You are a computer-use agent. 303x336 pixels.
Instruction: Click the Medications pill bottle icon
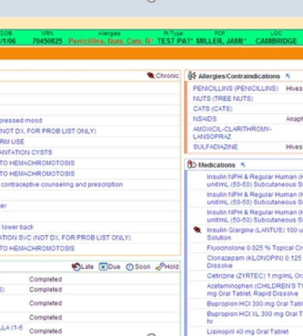(191, 165)
